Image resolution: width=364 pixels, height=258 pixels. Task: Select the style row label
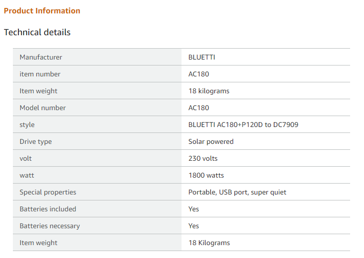coord(27,125)
